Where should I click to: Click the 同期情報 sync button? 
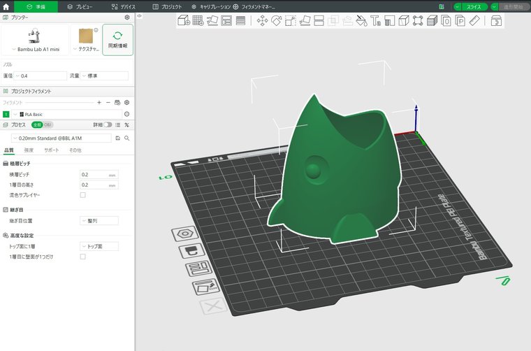(118, 40)
